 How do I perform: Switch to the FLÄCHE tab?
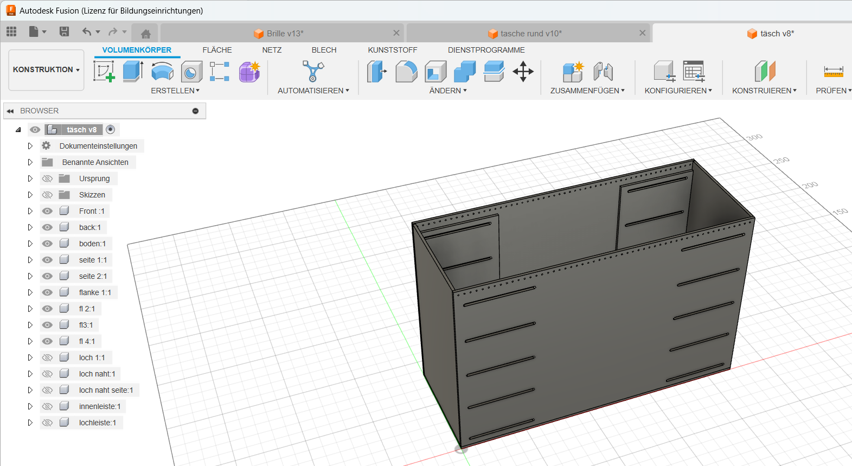pos(217,50)
